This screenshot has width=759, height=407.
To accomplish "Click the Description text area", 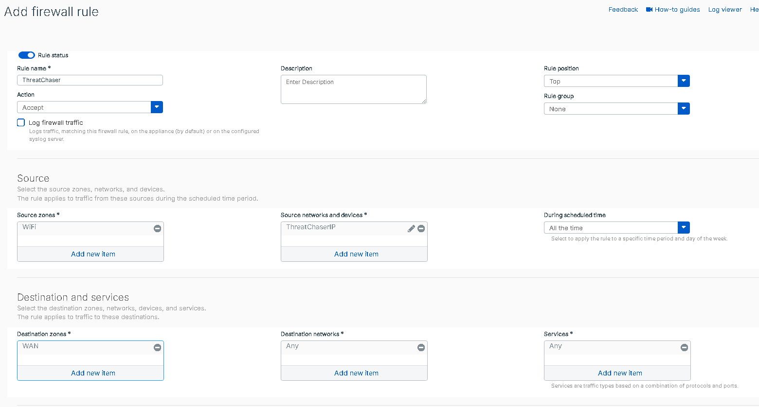I will coord(353,89).
